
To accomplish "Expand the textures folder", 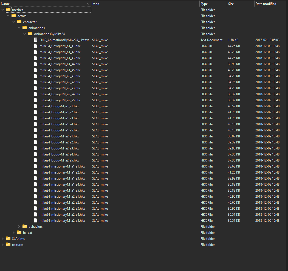I will pyautogui.click(x=2, y=245).
